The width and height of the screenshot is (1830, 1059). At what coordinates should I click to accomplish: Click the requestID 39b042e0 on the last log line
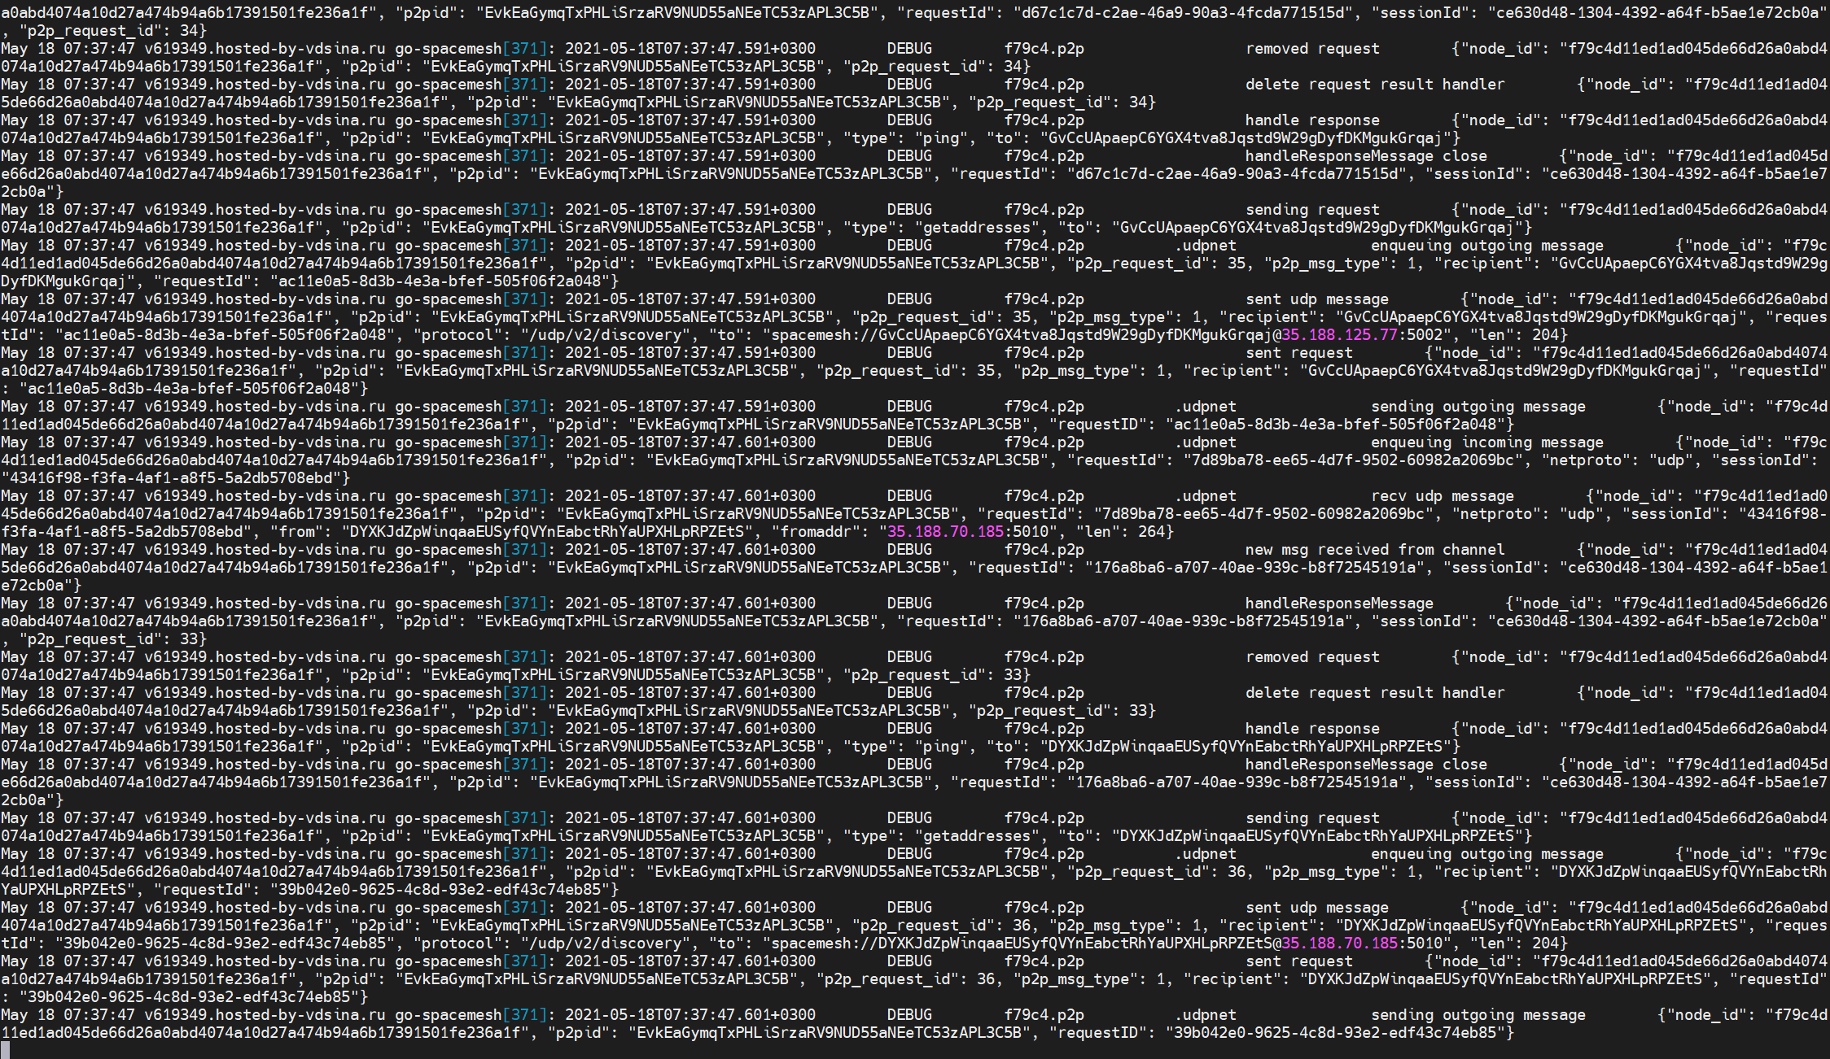click(1335, 1032)
